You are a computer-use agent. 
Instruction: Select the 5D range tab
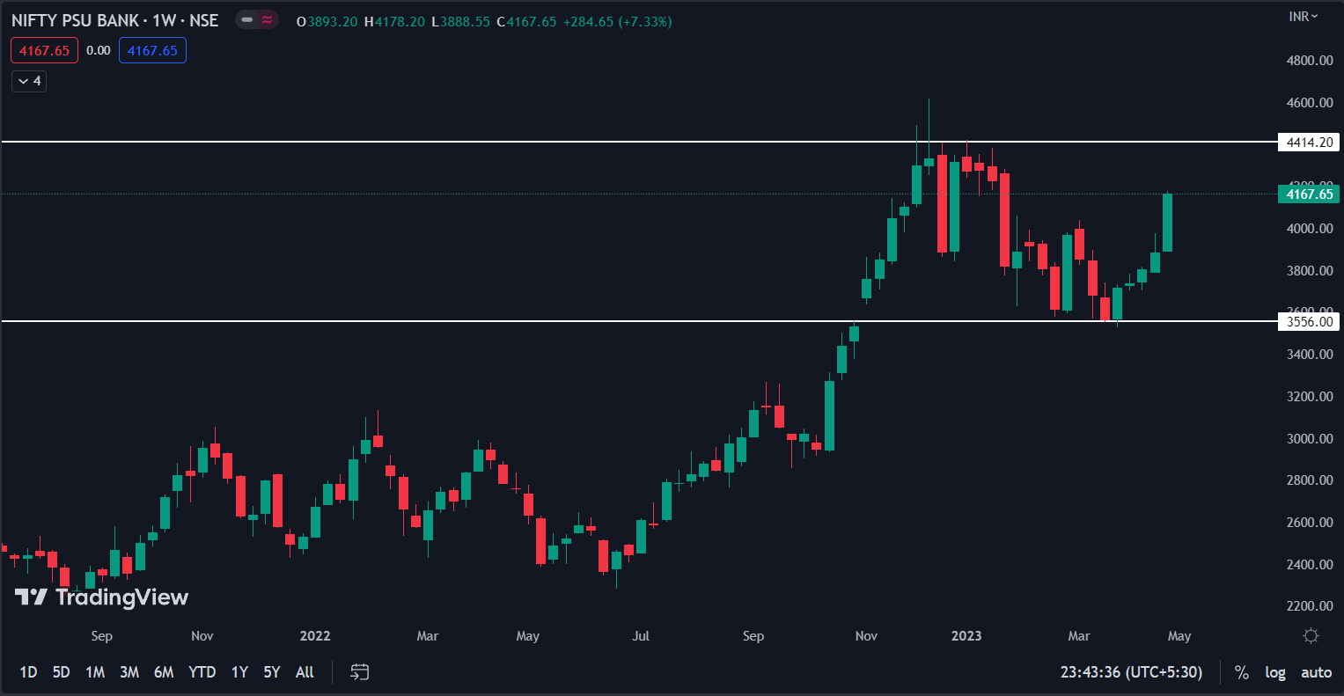(x=61, y=672)
